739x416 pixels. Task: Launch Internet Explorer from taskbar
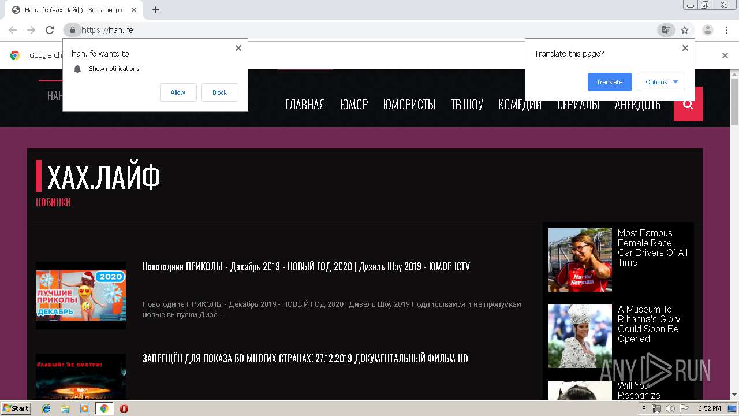click(46, 408)
